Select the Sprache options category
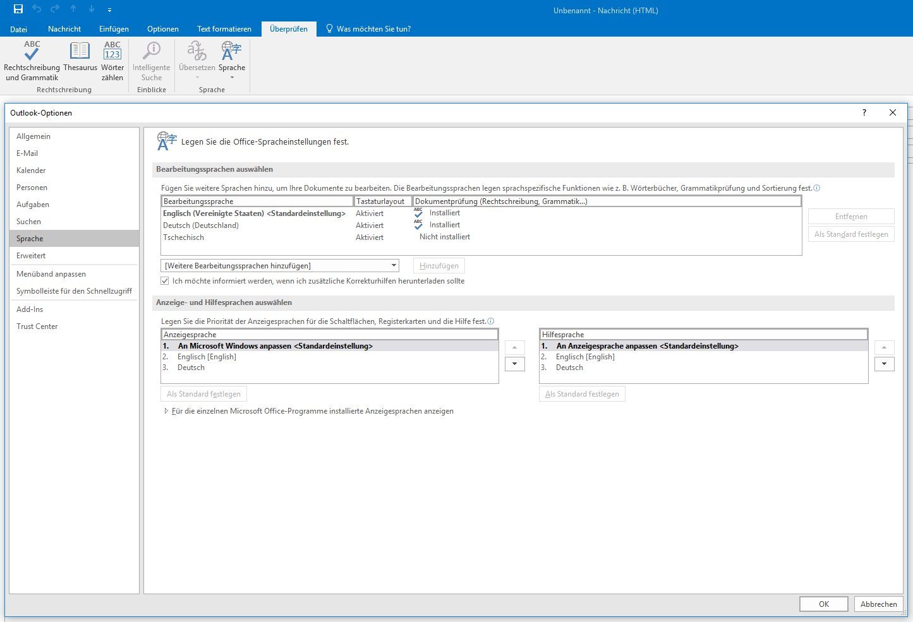The image size is (913, 622). 75,239
